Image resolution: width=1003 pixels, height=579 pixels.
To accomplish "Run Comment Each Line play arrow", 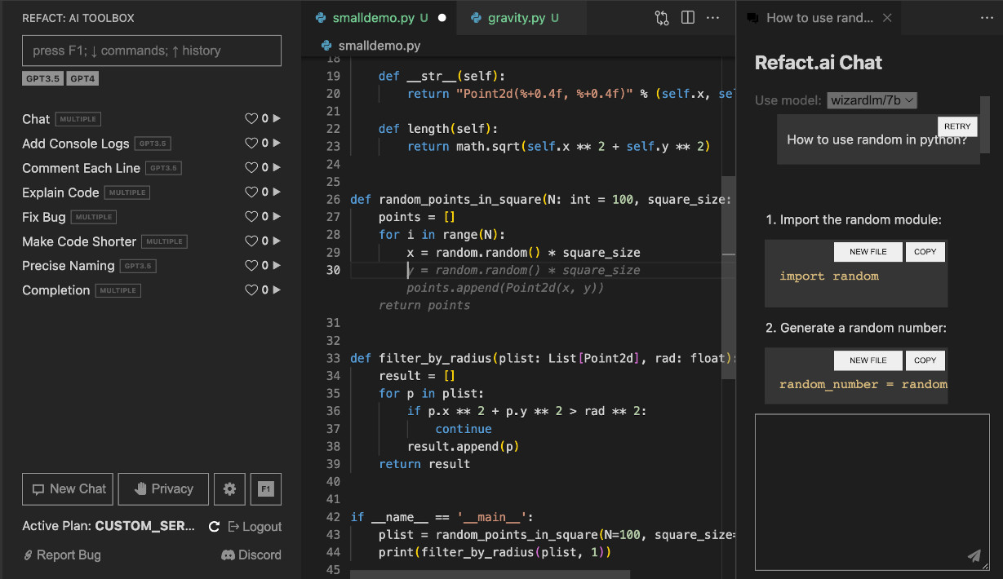I will coord(277,168).
